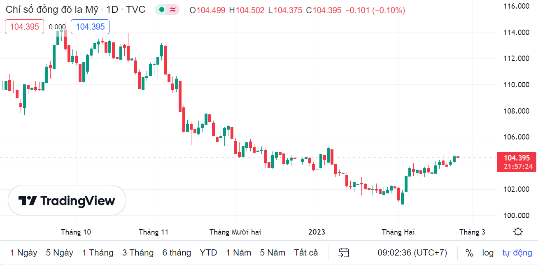This screenshot has height=265, width=538.
Task: Click the pink approximate-data indicator icon
Action: [x=173, y=10]
